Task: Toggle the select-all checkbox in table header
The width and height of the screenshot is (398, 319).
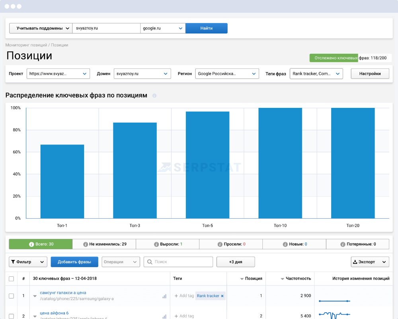Action: 12,279
